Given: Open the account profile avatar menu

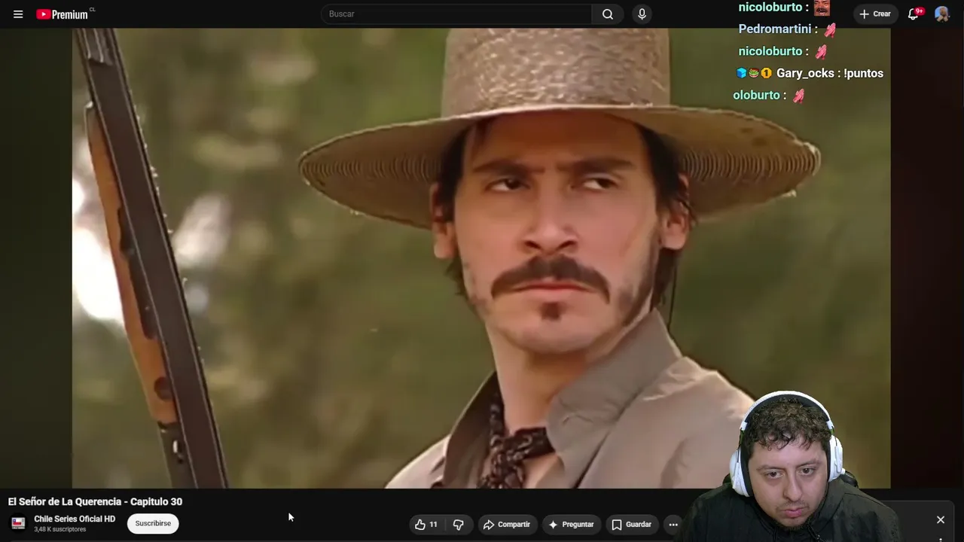Looking at the screenshot, I should (942, 14).
